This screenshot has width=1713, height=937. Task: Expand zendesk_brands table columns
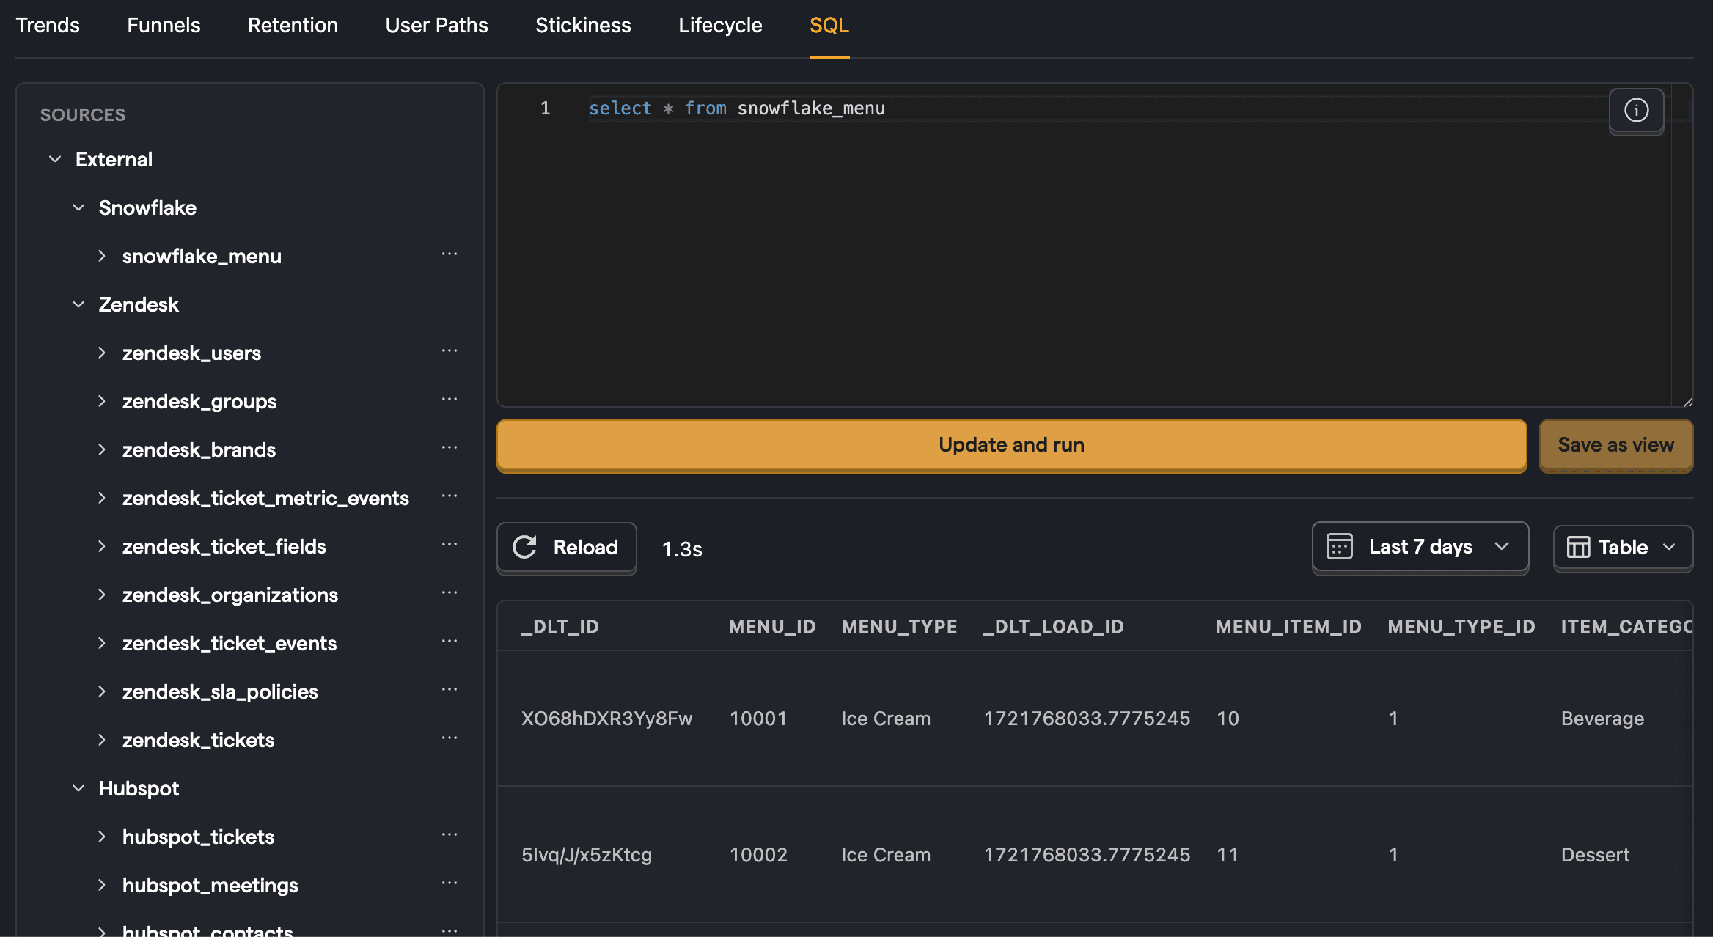[x=102, y=449]
